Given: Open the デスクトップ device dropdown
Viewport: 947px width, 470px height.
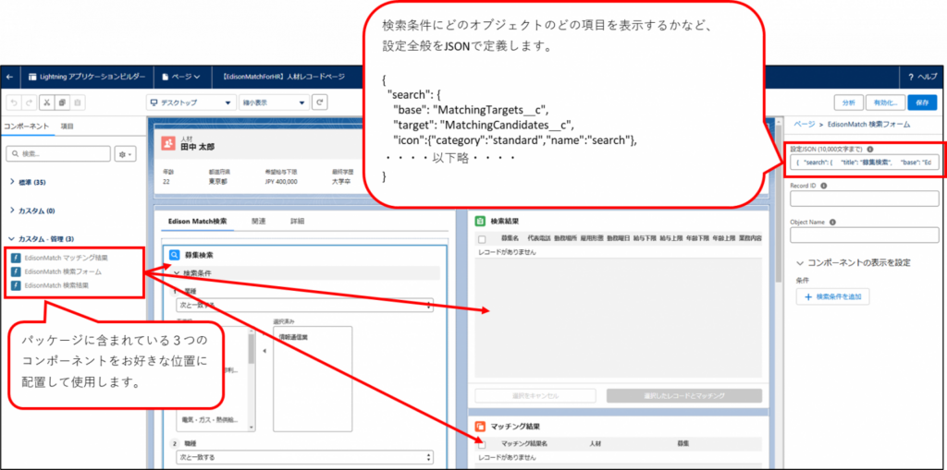Looking at the screenshot, I should pyautogui.click(x=190, y=102).
